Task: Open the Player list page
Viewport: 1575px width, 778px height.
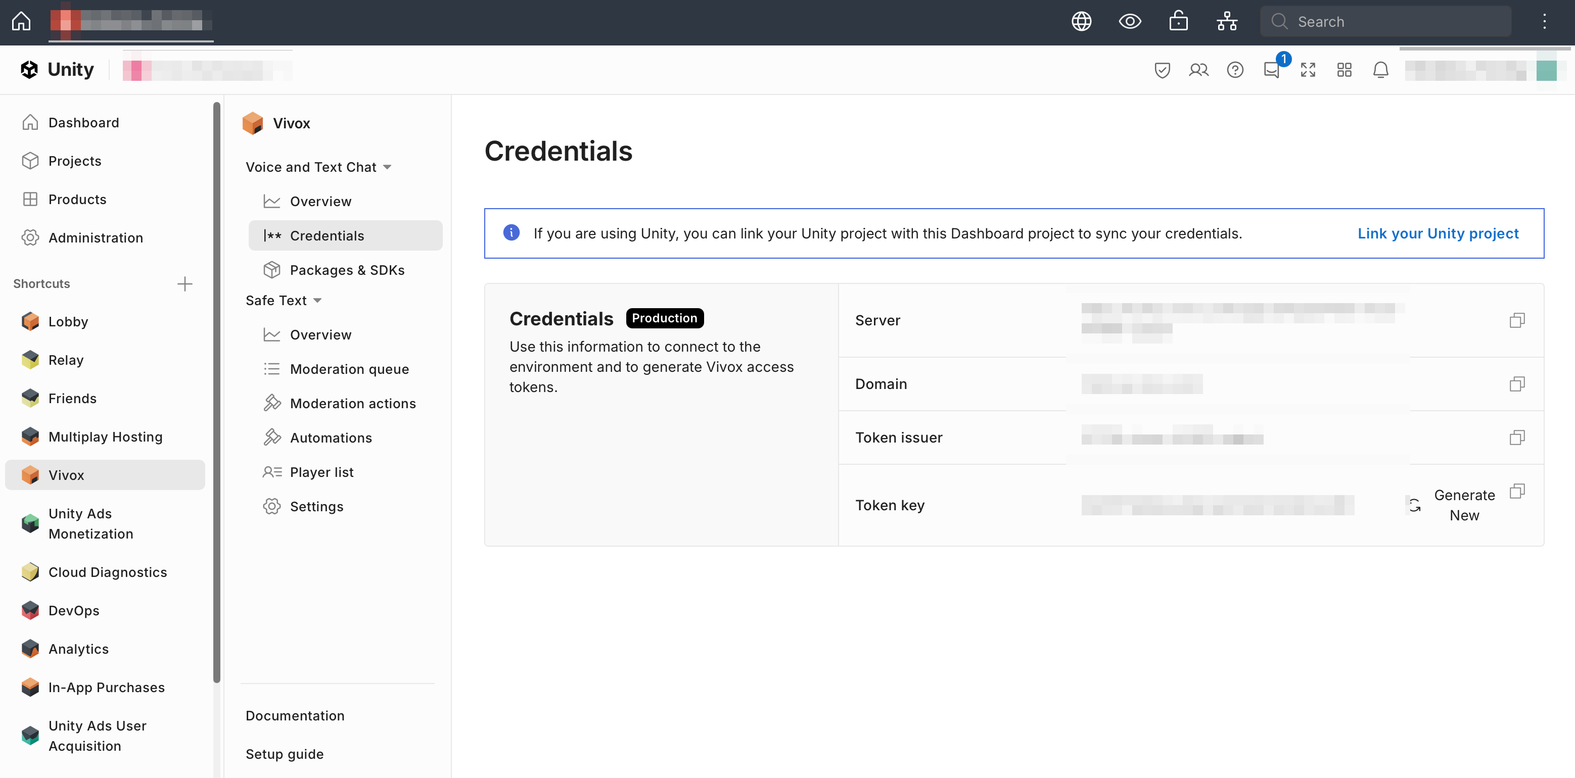Action: [321, 472]
